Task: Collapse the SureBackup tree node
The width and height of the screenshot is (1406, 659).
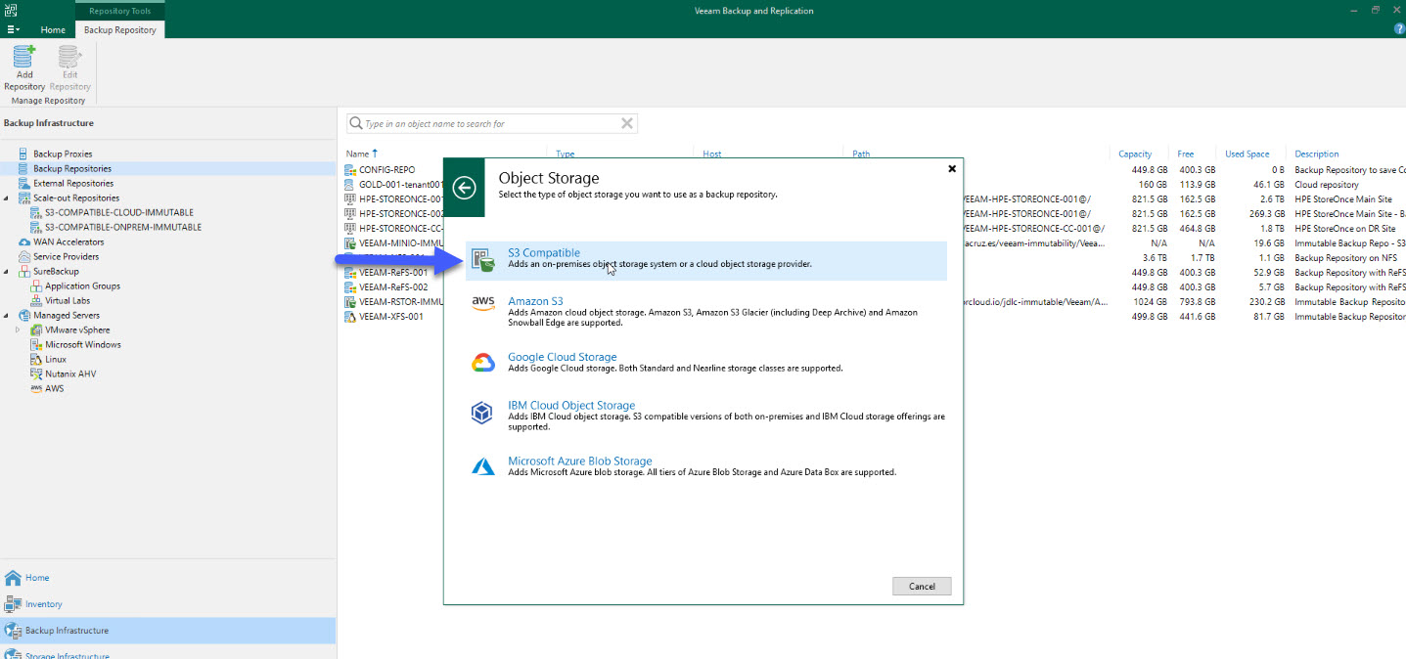Action: (x=8, y=271)
